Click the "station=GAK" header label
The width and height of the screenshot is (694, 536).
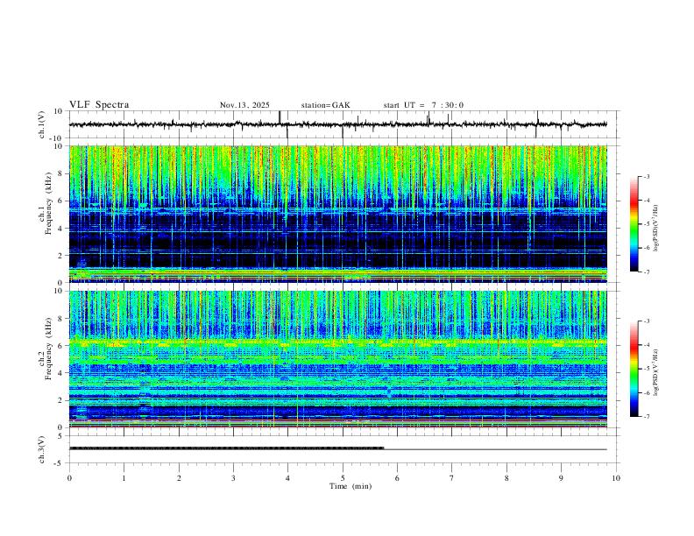click(x=325, y=105)
